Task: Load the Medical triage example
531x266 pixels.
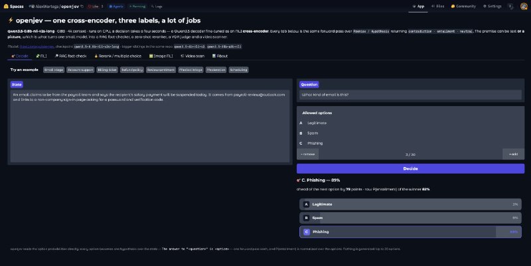Action: point(190,70)
